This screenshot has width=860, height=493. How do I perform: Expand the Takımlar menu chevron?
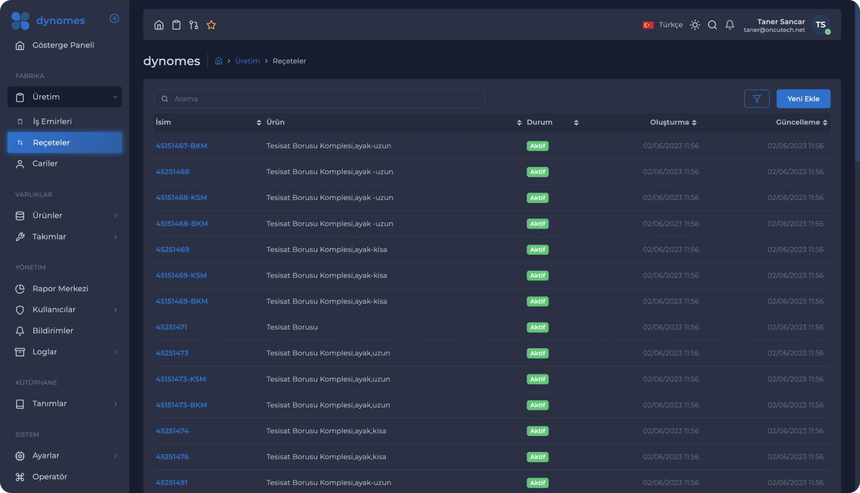pyautogui.click(x=115, y=237)
